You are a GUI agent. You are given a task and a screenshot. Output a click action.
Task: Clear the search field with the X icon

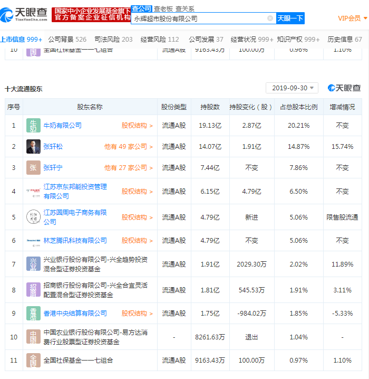[270, 18]
